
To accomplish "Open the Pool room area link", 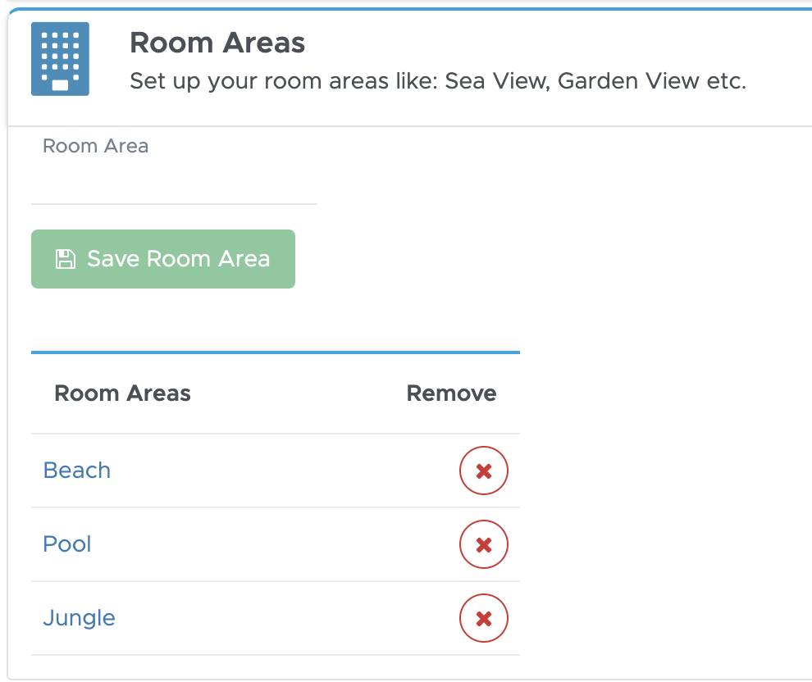I will pos(66,544).
